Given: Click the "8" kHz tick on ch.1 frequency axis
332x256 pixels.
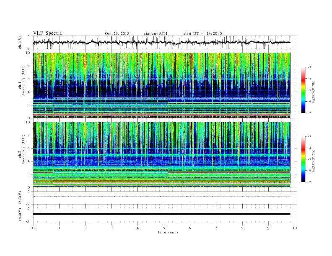Looking at the screenshot, I should click(x=29, y=66).
